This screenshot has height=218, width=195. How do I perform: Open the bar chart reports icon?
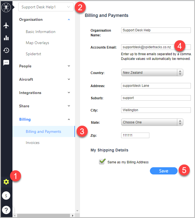coord(6,38)
